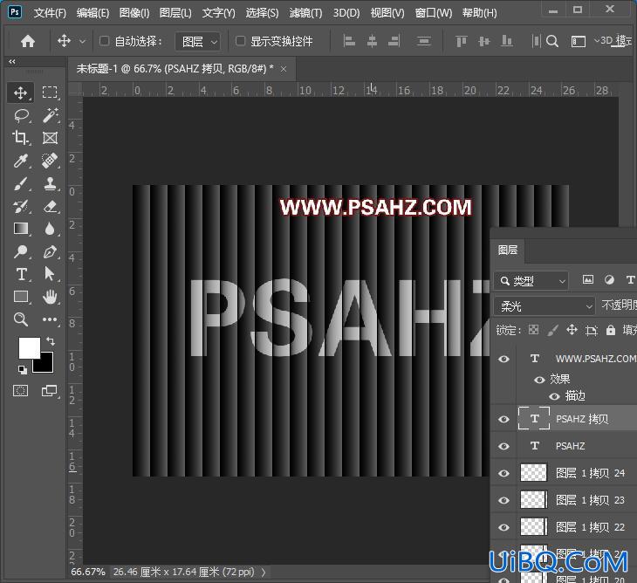
Task: Select the Eraser tool
Action: 50,206
